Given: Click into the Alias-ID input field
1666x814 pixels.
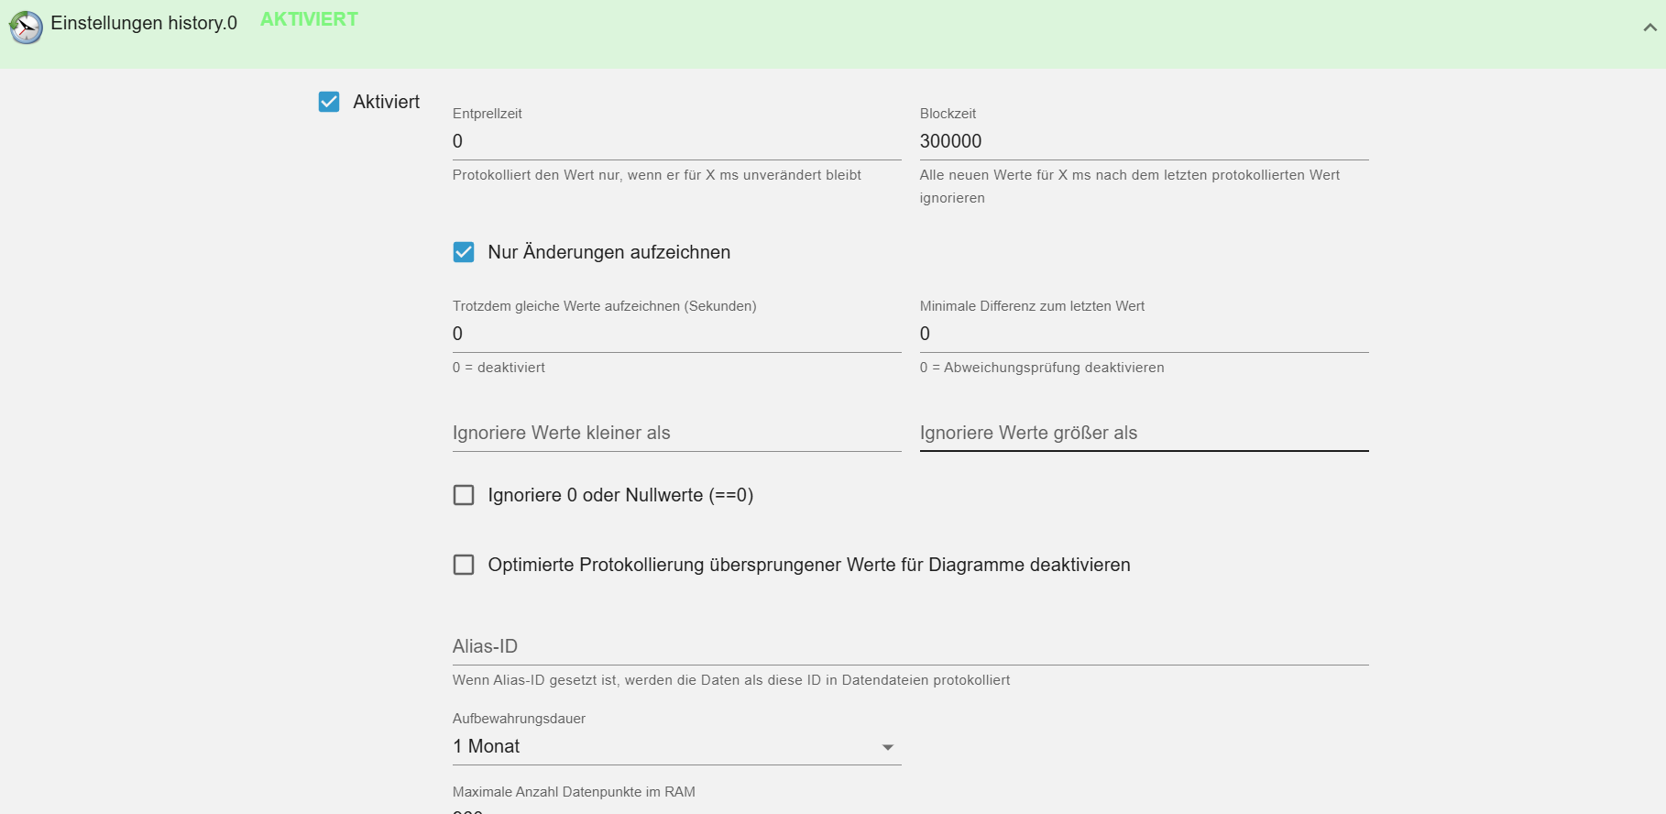Looking at the screenshot, I should pos(910,646).
